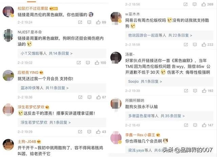Reply to 汤豪-'s comment about 黑色幽默
The image size is (217, 157).
pos(195,91)
